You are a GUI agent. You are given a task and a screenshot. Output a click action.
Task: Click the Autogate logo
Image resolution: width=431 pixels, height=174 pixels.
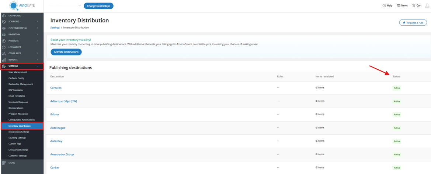click(x=21, y=6)
